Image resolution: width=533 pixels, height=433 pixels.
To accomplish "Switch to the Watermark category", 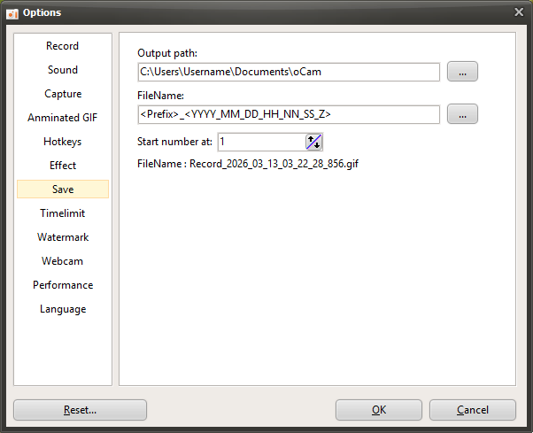I will point(63,237).
